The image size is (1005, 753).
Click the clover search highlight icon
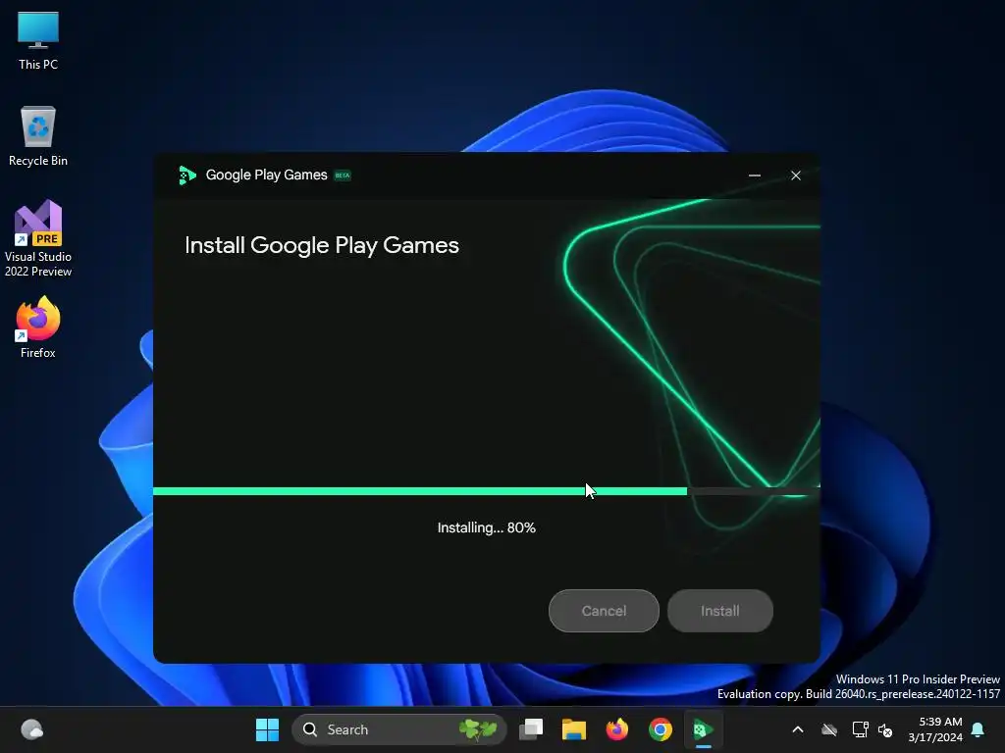pos(478,729)
